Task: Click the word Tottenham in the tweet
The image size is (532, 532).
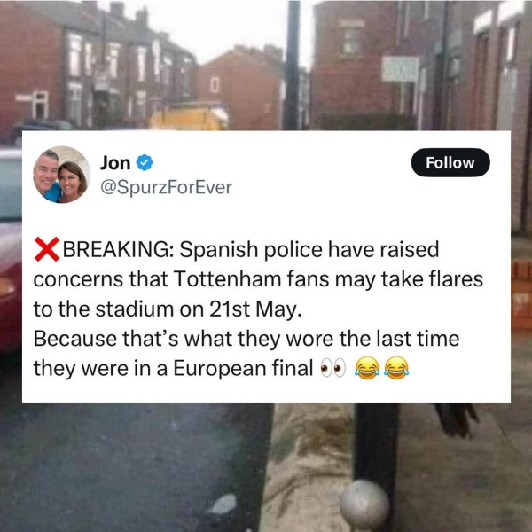Action: coord(227,279)
